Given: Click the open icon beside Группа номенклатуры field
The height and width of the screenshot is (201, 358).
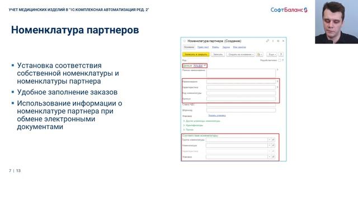Looking at the screenshot, I should pyautogui.click(x=273, y=140).
